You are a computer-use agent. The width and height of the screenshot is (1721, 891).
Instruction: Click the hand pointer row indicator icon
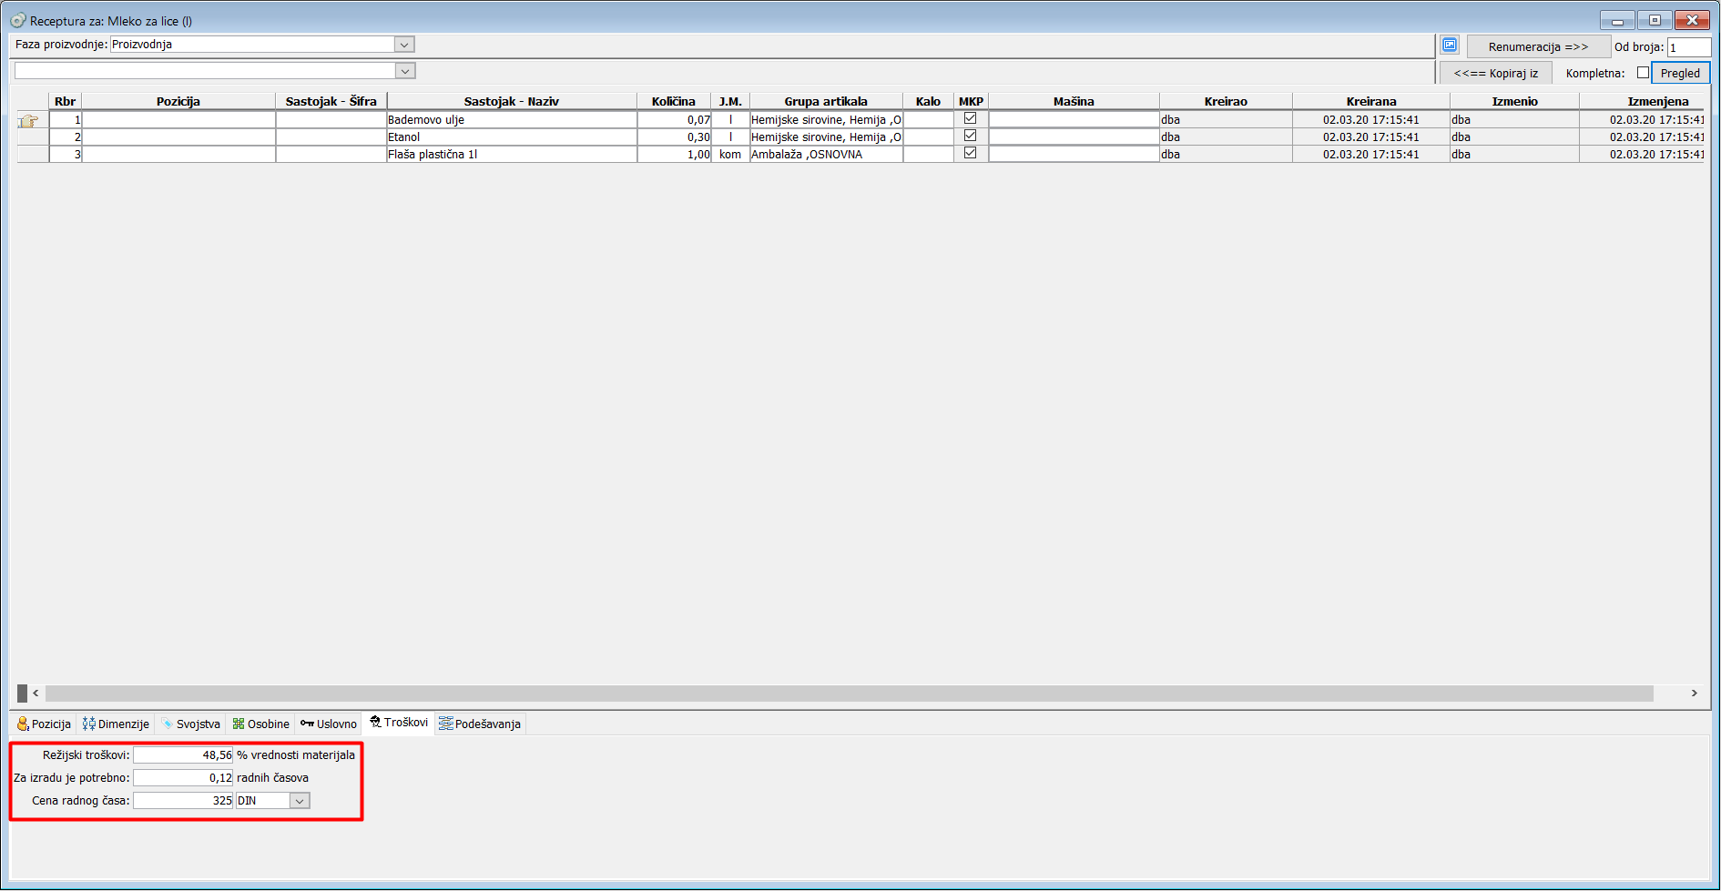point(28,120)
